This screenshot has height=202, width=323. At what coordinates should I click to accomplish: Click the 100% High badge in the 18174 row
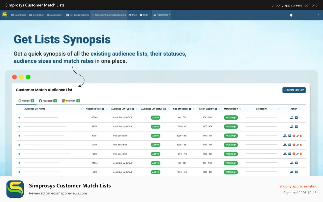click(231, 127)
